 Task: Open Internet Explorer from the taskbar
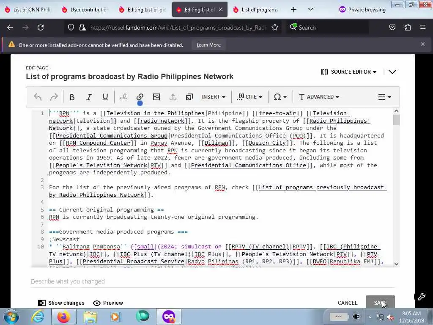coord(38,317)
